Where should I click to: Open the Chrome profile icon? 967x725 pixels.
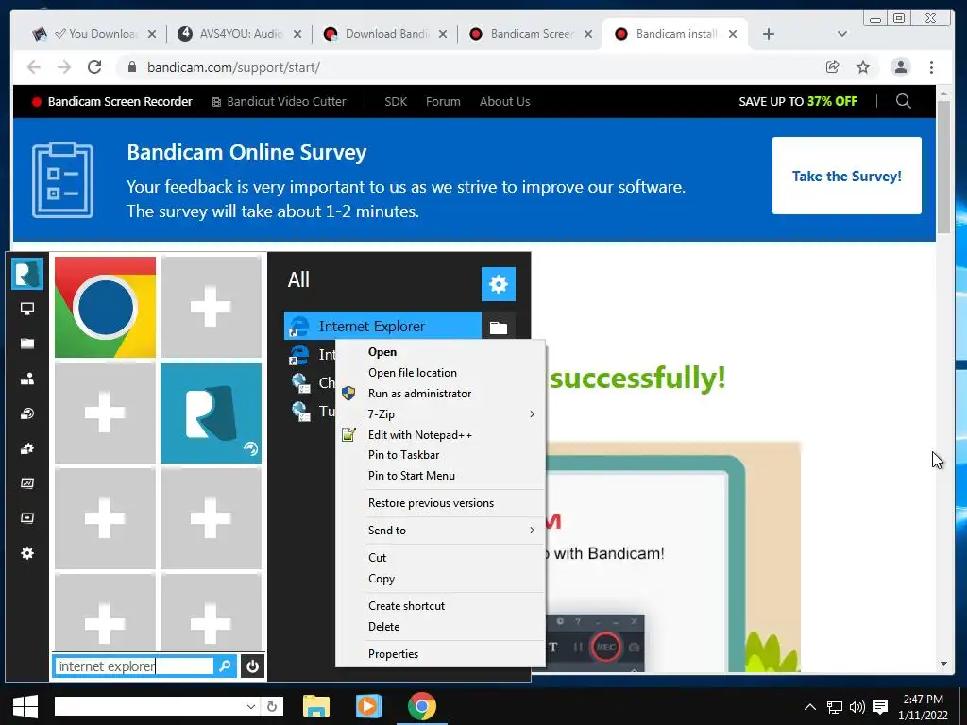(x=900, y=67)
